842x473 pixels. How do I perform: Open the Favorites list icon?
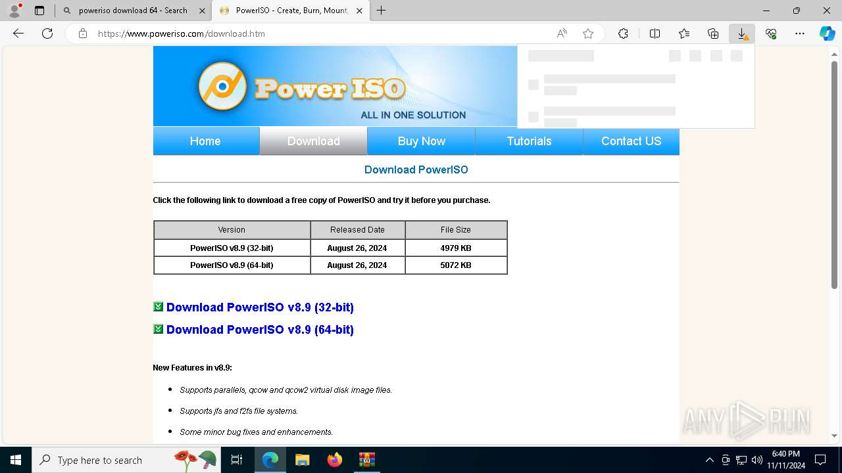pos(684,34)
